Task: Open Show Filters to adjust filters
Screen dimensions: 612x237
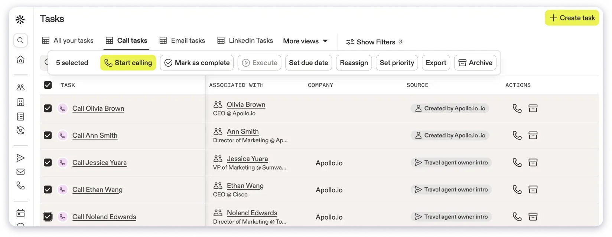Action: 374,42
